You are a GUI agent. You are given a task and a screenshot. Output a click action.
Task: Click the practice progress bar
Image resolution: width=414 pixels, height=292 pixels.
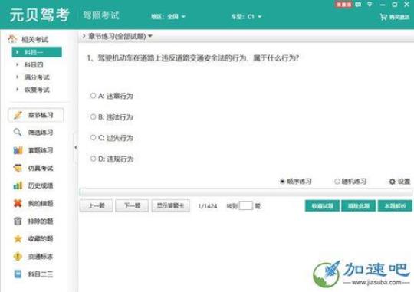click(245, 192)
